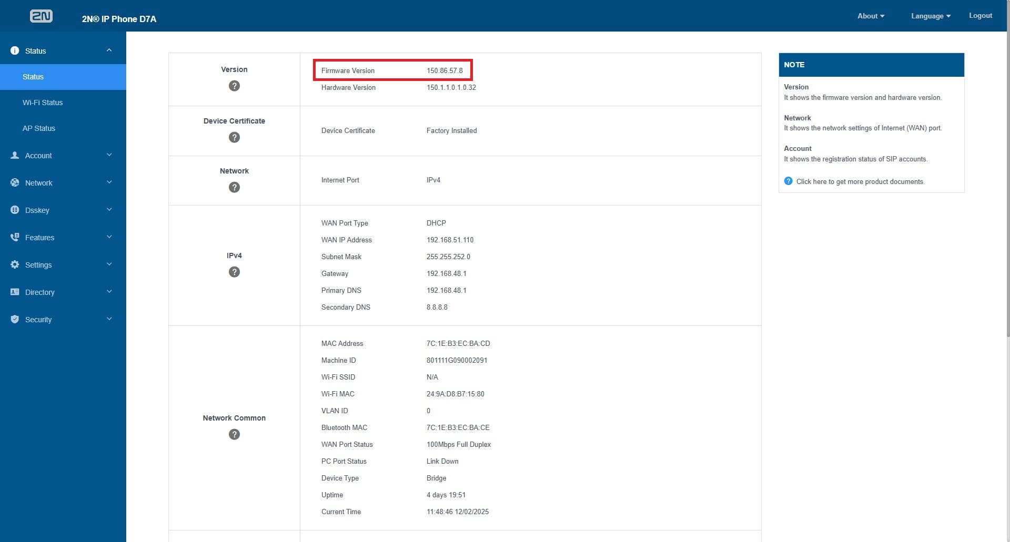
Task: Click the Settings gear icon
Action: [x=15, y=264]
